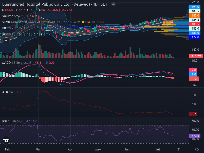The height and width of the screenshot is (153, 204).
Task: Click the blue 1.0 MACD value label
Action: 193,74
